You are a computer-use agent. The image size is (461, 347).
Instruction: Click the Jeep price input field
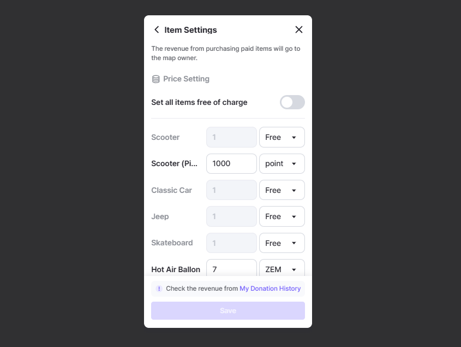tap(231, 216)
